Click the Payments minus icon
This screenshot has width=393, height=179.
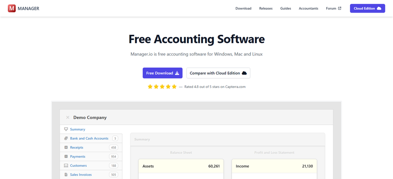[x=66, y=156]
